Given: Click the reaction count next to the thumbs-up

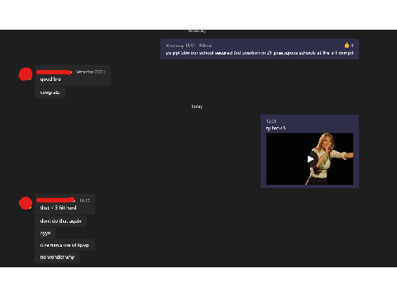Looking at the screenshot, I should [x=352, y=45].
